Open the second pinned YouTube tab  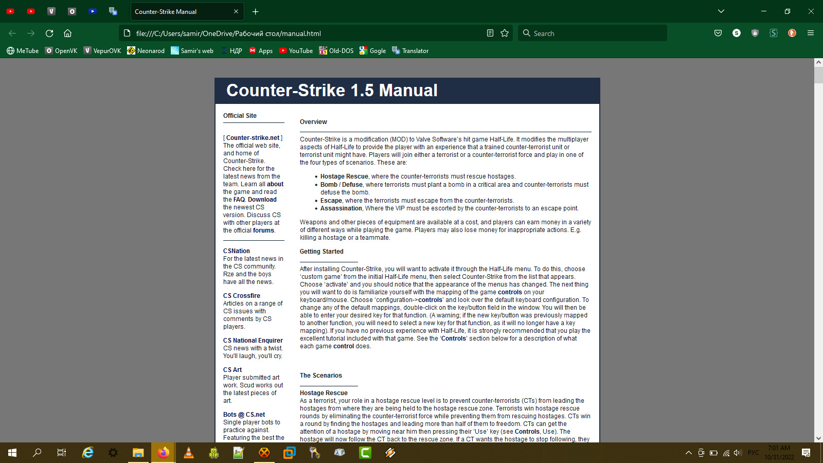[x=31, y=11]
